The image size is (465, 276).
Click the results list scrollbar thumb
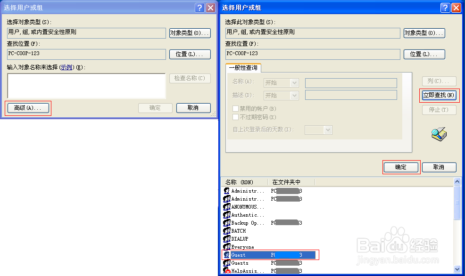(x=457, y=203)
